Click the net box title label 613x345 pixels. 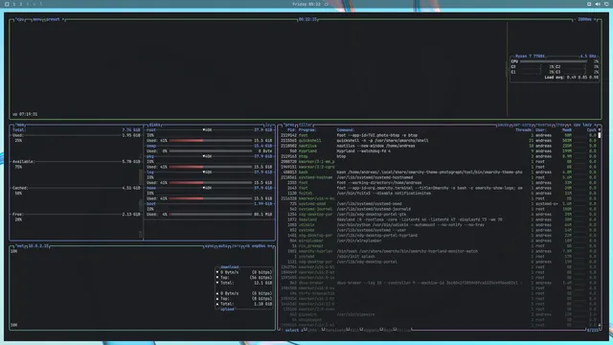pos(20,246)
